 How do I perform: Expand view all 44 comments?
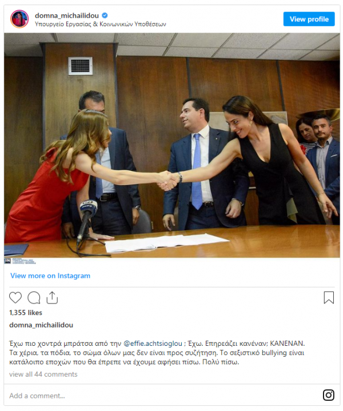click(x=43, y=374)
